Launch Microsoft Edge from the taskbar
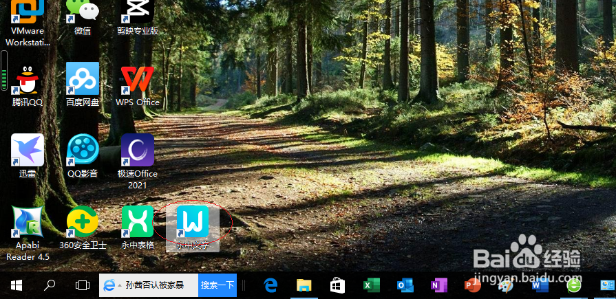This screenshot has height=299, width=616. pyautogui.click(x=270, y=285)
